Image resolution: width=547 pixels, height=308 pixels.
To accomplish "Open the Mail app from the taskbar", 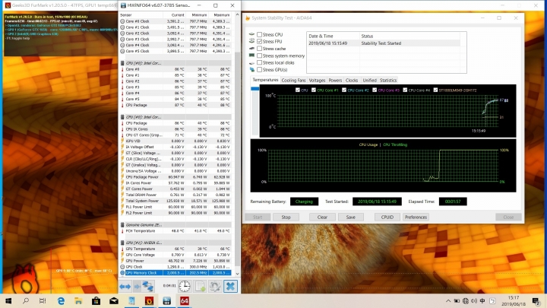I will 114,300.
